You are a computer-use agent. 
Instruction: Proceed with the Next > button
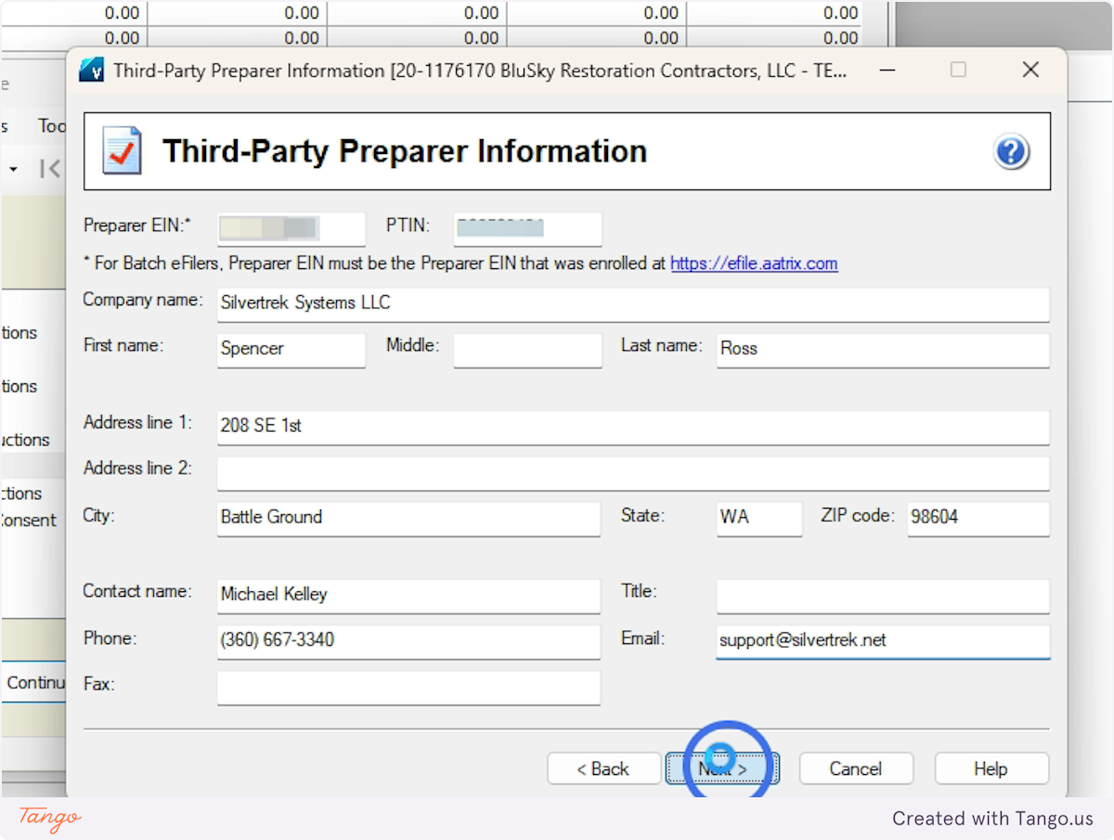pos(722,769)
